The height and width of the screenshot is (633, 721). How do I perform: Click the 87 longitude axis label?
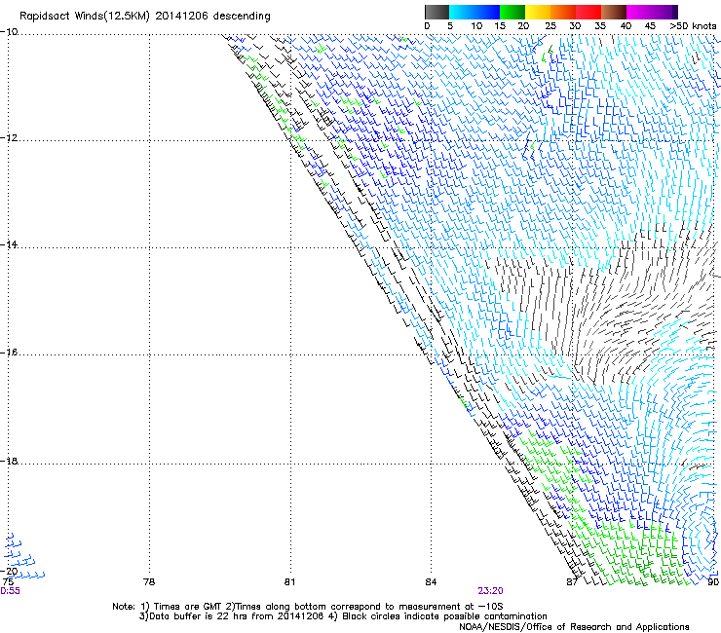click(x=572, y=582)
